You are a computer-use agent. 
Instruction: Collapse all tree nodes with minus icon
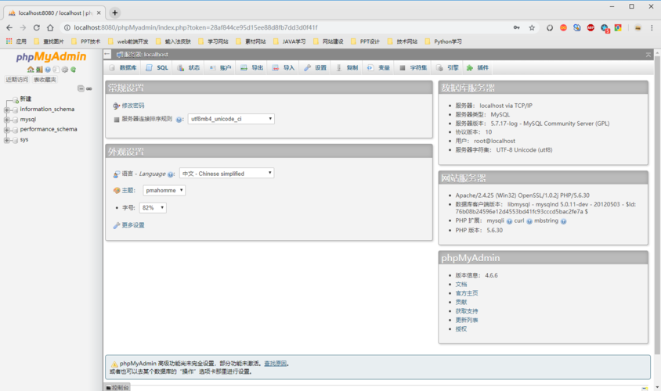[x=81, y=88]
